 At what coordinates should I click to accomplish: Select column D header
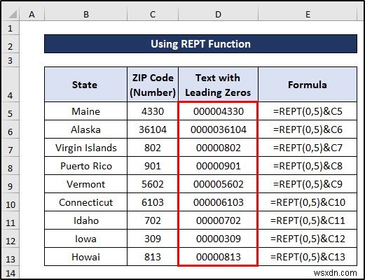(x=218, y=15)
